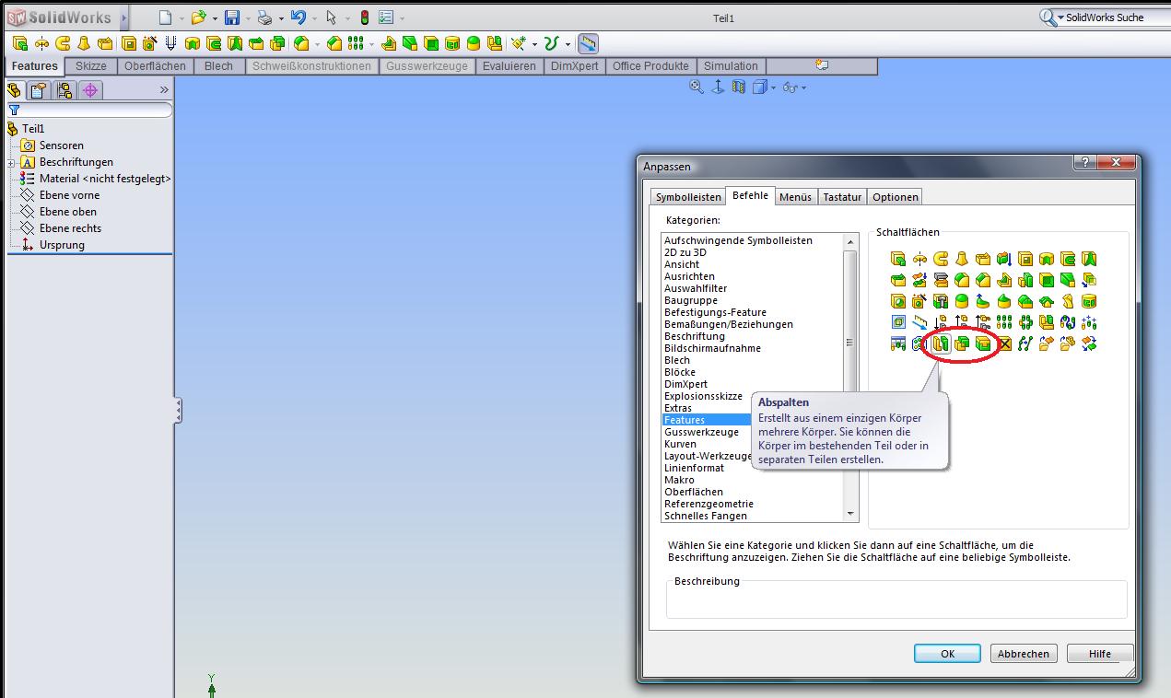This screenshot has height=698, width=1171.
Task: Open dropdown arrow next to Curves icon
Action: pos(568,44)
